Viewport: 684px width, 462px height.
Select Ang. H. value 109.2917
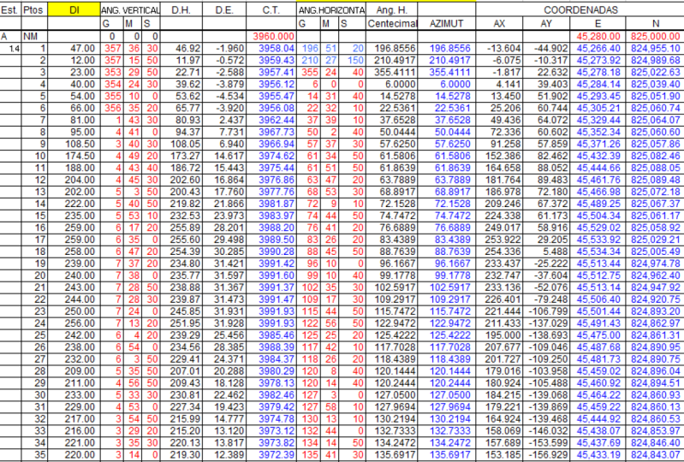tap(396, 299)
